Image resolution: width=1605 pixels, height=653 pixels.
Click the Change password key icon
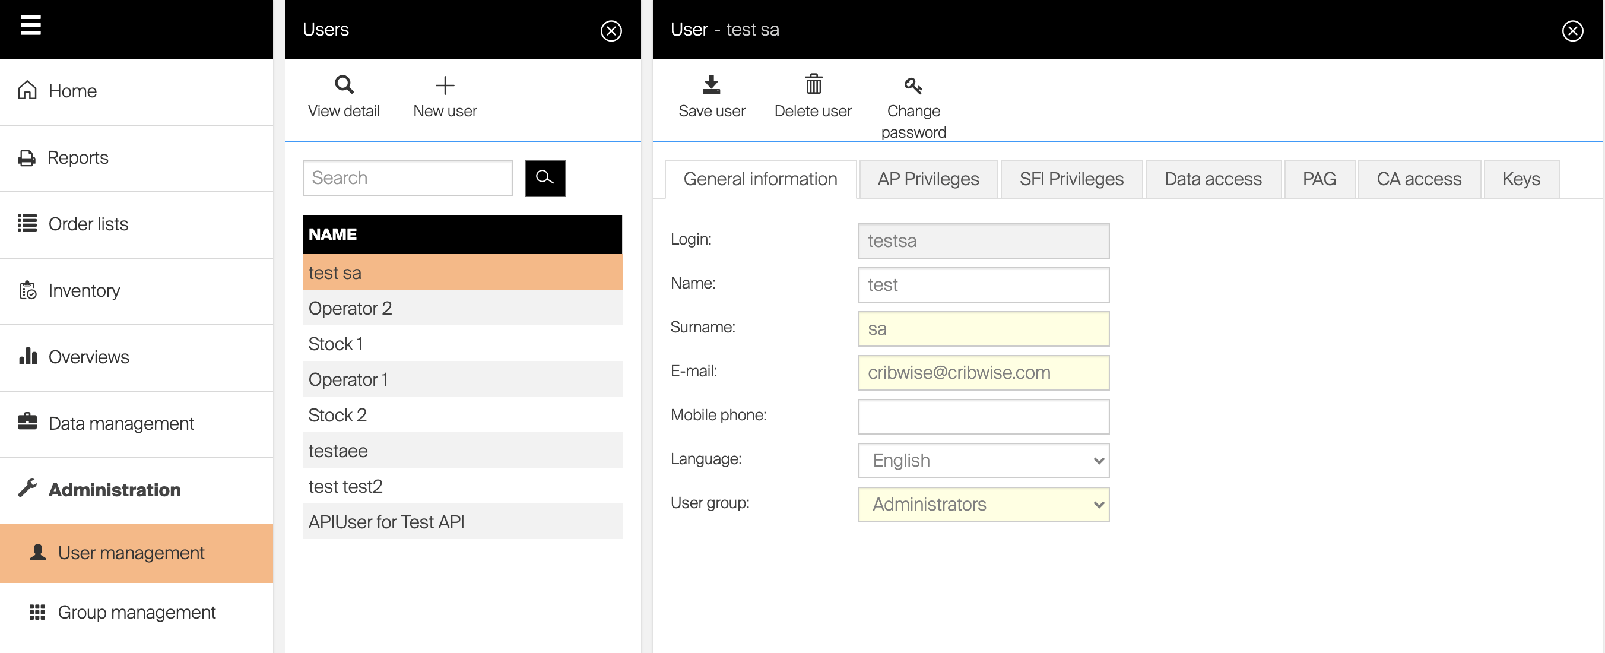click(x=913, y=85)
